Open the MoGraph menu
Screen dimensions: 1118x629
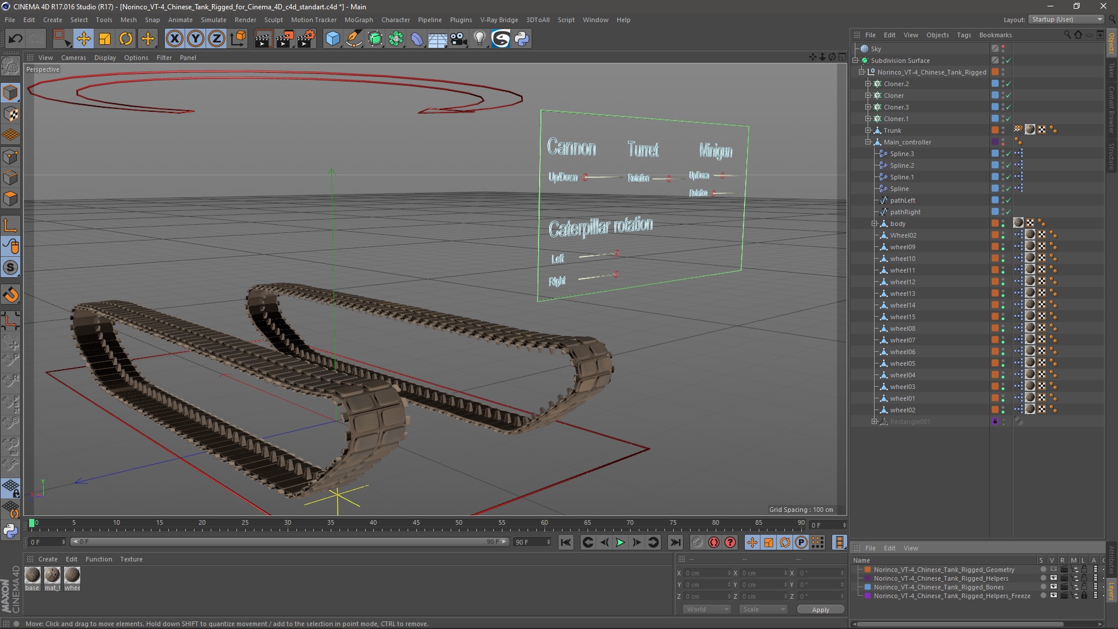coord(359,20)
